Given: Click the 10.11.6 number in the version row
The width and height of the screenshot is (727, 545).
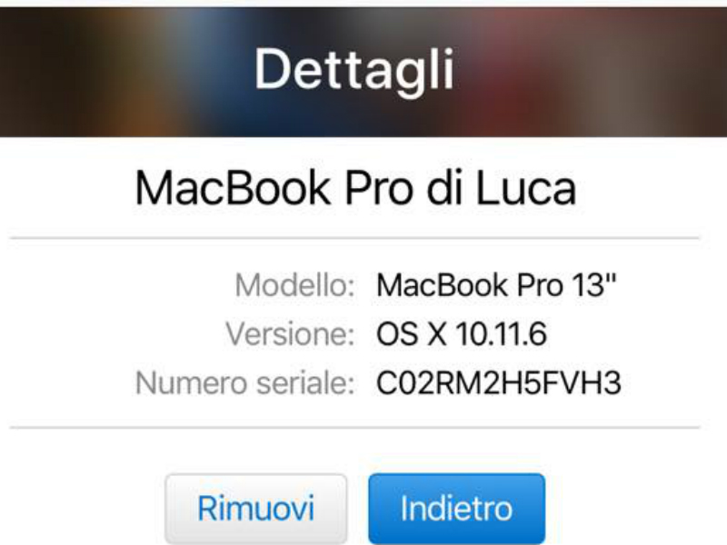Looking at the screenshot, I should click(x=501, y=333).
